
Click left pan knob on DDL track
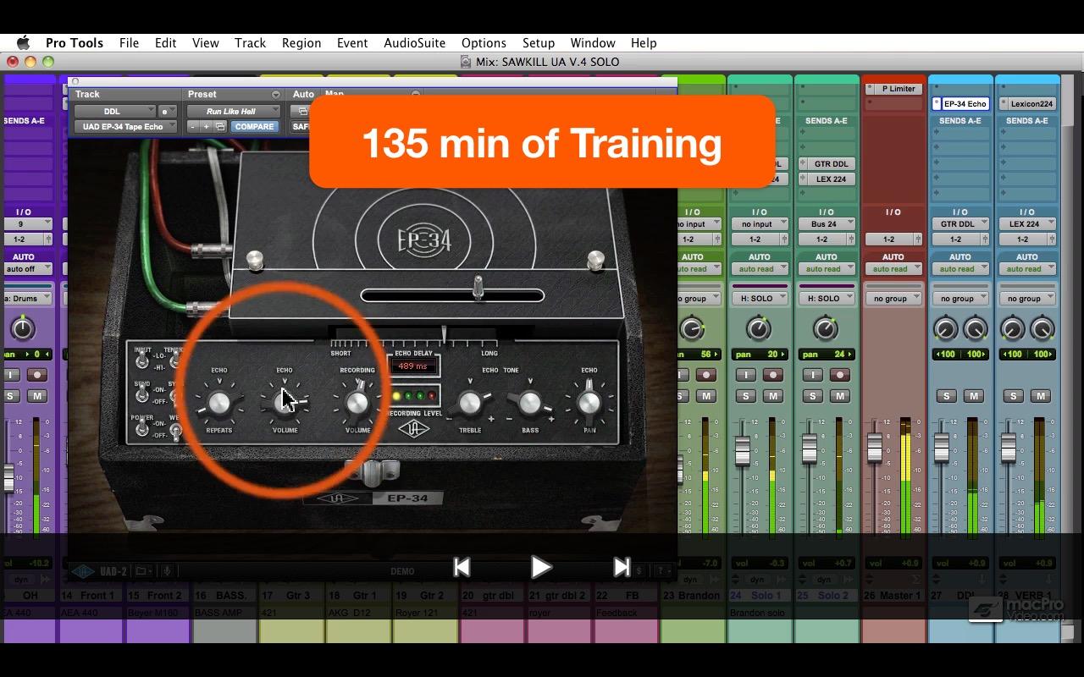(x=945, y=329)
